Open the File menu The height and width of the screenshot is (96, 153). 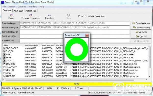[x=4, y=7]
